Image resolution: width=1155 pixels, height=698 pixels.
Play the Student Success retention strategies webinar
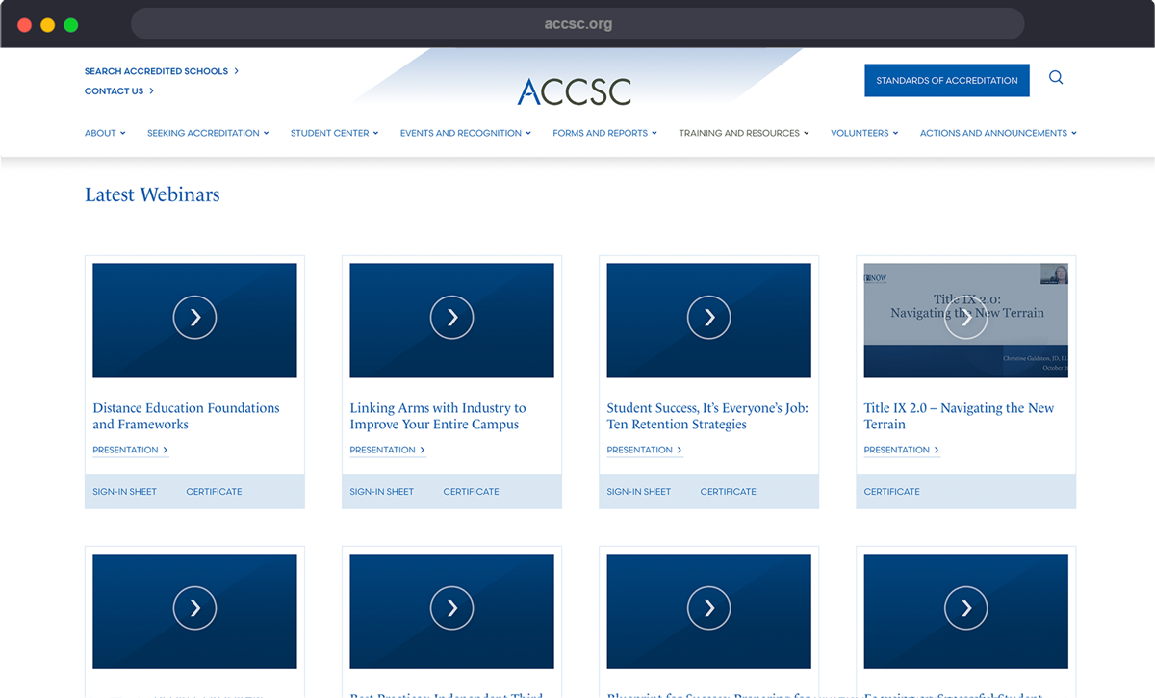[x=708, y=318]
